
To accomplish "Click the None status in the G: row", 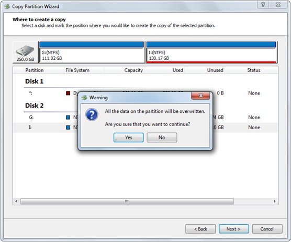I will tap(254, 117).
